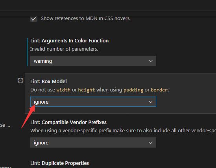This screenshot has height=168, width=216.
Task: Click the chevron arrow on the warning dropdown
Action: (x=151, y=61)
